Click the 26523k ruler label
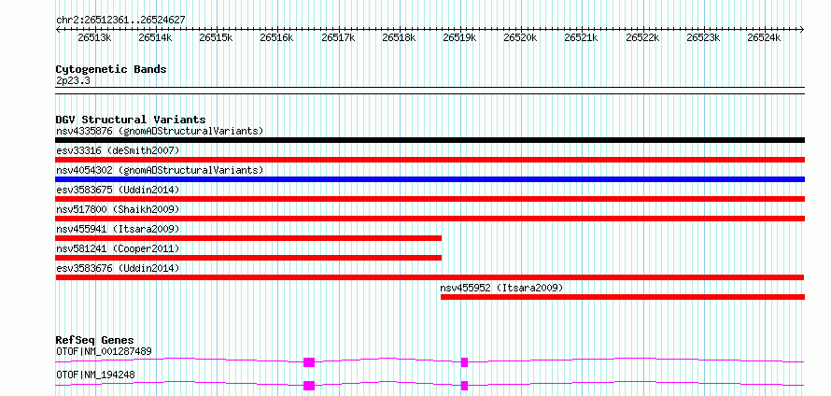 704,37
